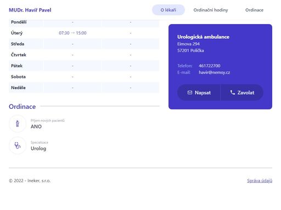Click the stethoscope specialization icon
Screen dimensions: 281x210
point(18,145)
